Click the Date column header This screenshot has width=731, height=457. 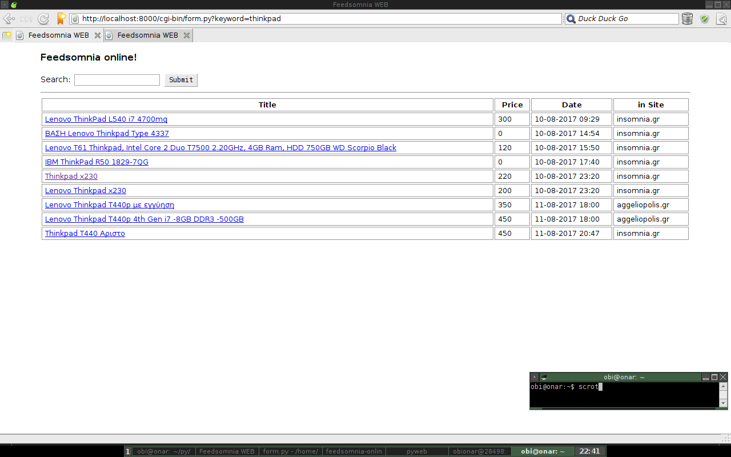click(x=572, y=105)
